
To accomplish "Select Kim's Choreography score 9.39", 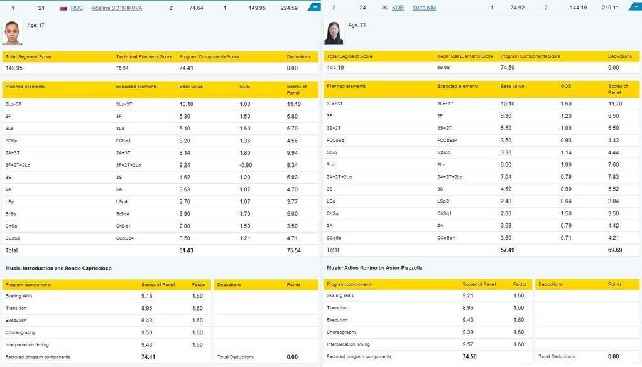I will (468, 332).
